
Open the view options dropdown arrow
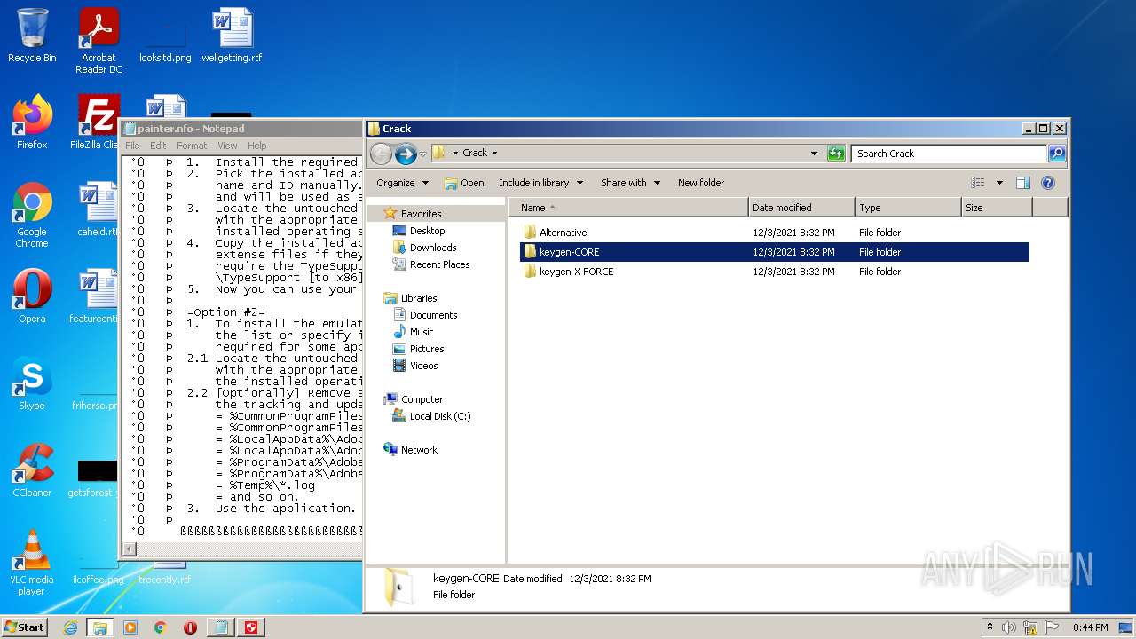pos(998,183)
